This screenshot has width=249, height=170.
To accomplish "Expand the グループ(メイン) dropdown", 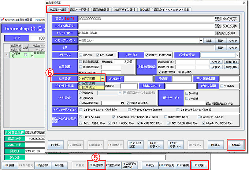I will coord(201,40).
